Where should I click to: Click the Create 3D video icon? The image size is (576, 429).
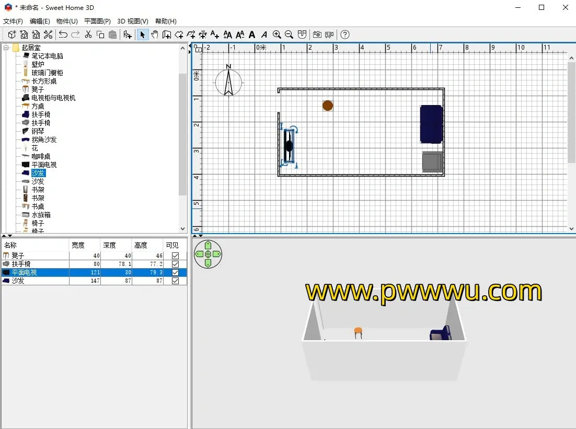click(329, 34)
